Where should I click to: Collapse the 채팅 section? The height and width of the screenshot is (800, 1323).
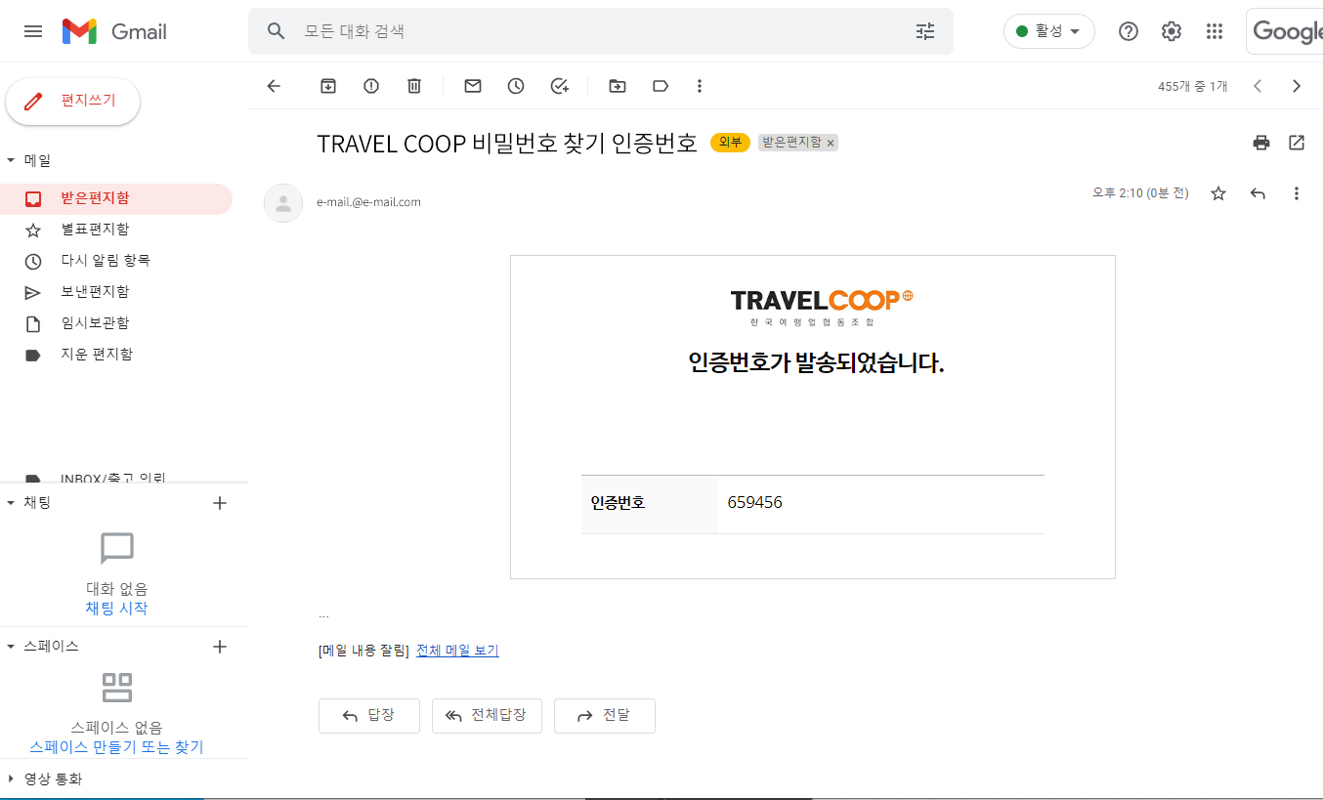click(11, 503)
